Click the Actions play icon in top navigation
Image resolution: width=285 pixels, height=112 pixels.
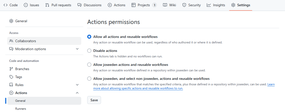[109, 5]
